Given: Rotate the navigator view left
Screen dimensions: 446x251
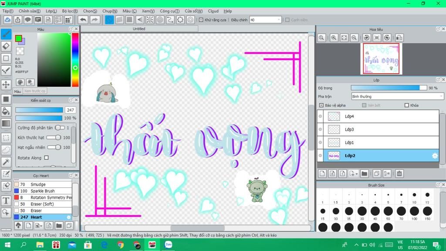Looking at the screenshot, I should [367, 37].
